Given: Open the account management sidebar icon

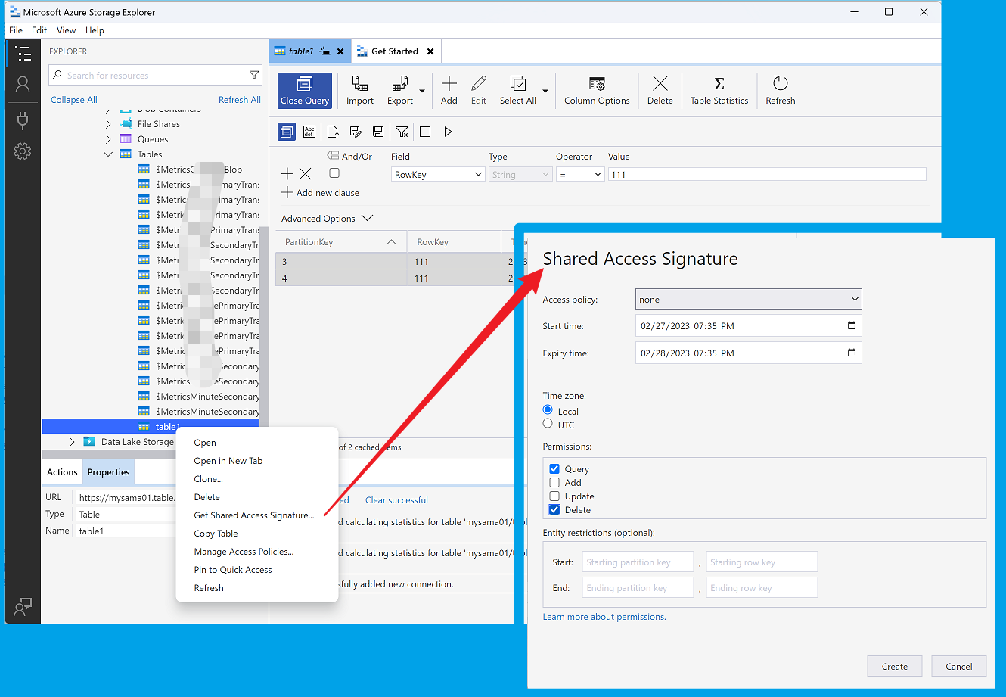Looking at the screenshot, I should coord(23,85).
